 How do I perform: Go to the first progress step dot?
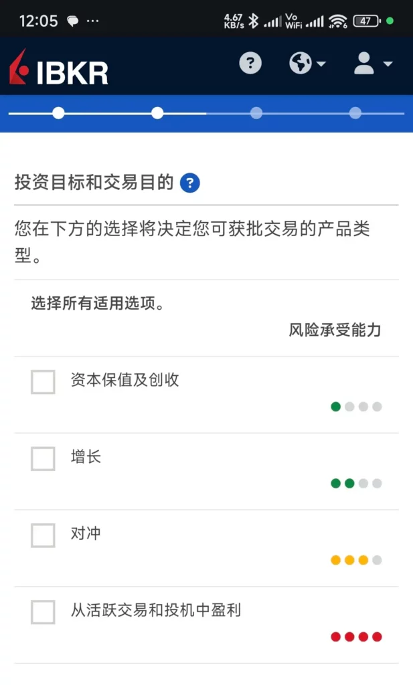coord(58,113)
